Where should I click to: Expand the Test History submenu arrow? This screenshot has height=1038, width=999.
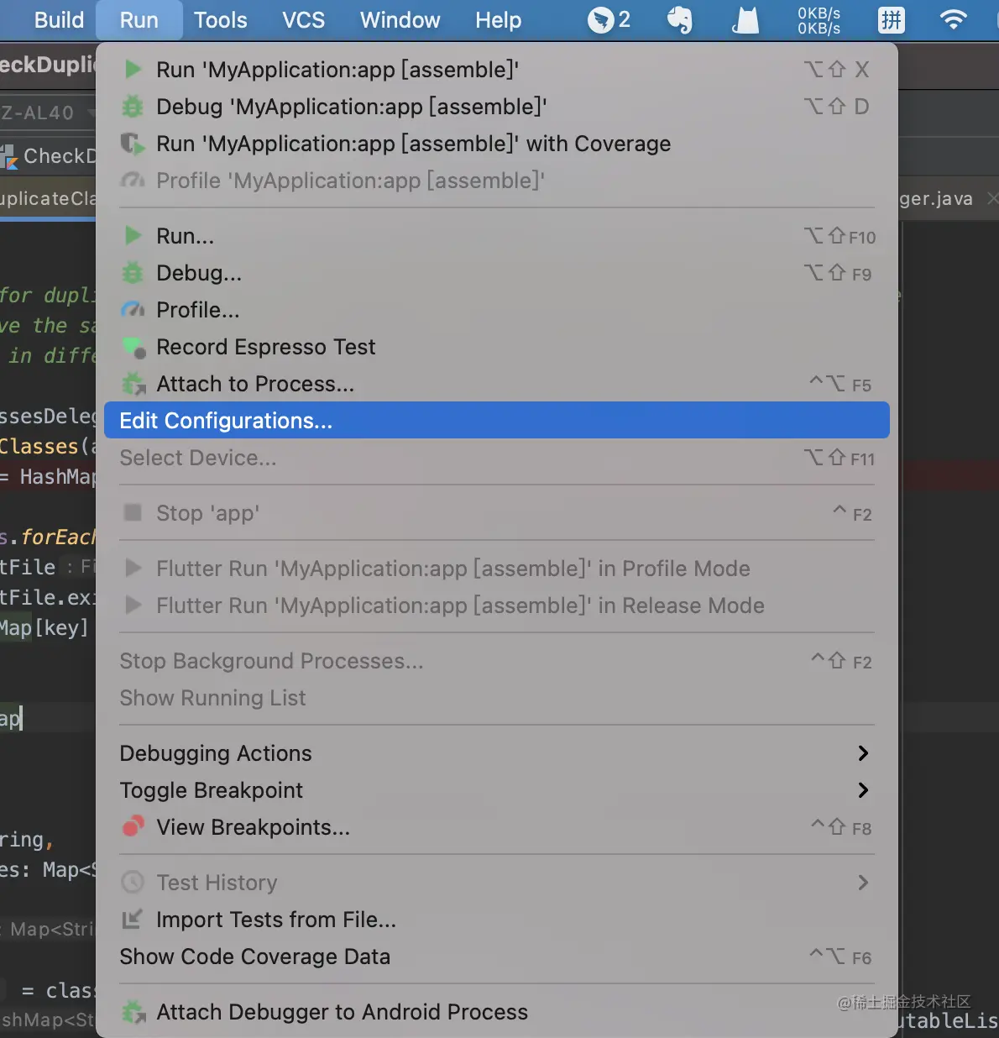point(863,883)
